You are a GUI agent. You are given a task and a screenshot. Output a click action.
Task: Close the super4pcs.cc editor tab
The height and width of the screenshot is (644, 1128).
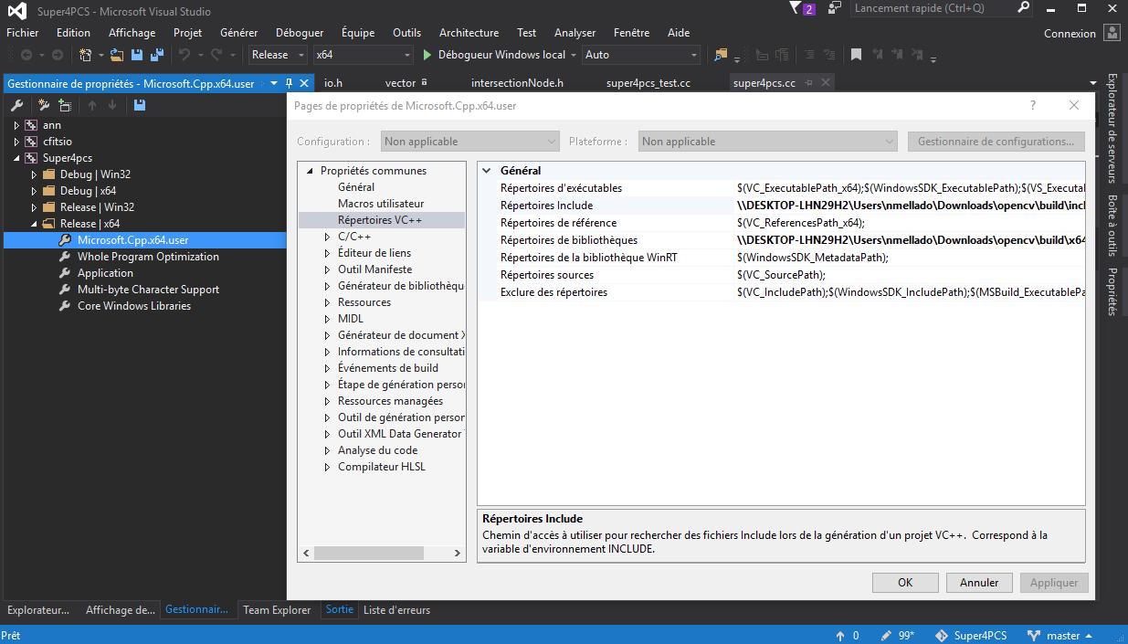(825, 82)
